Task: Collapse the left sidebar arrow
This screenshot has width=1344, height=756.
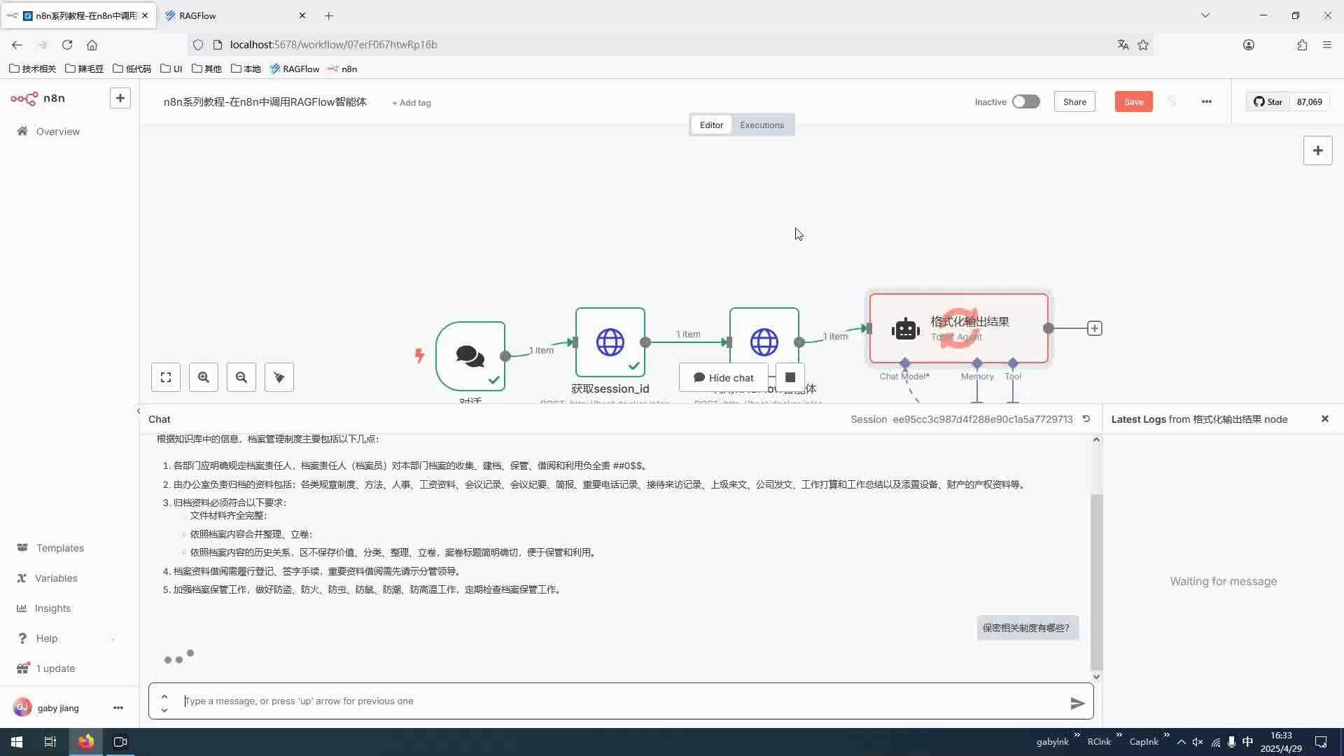Action: [139, 411]
